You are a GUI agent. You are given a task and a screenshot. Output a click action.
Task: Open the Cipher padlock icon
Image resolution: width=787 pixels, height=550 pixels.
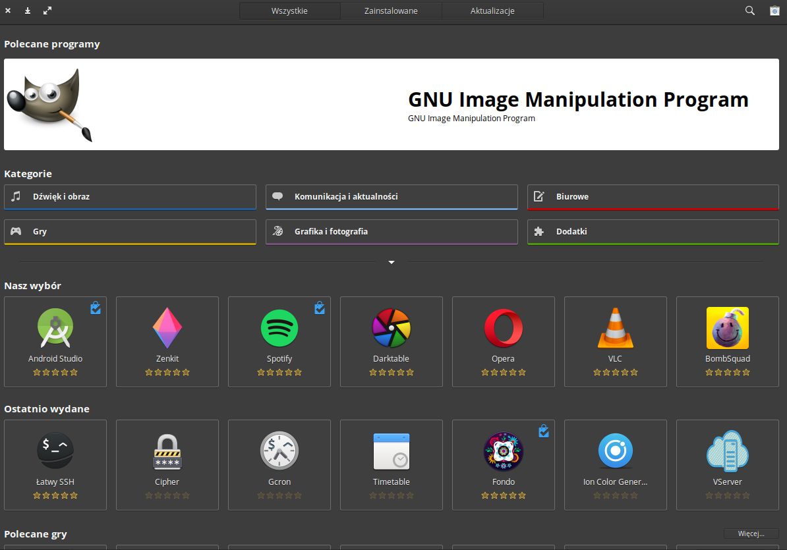point(167,451)
